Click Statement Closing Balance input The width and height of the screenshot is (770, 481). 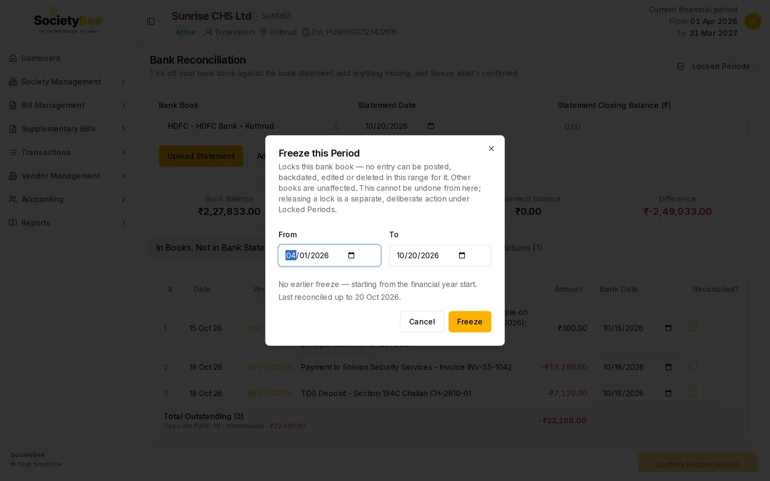click(653, 127)
